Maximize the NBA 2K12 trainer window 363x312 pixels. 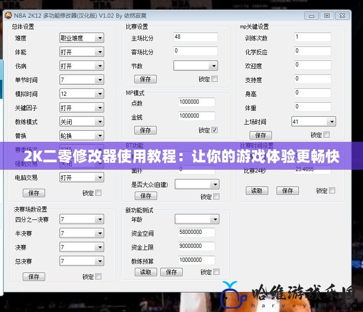327,16
